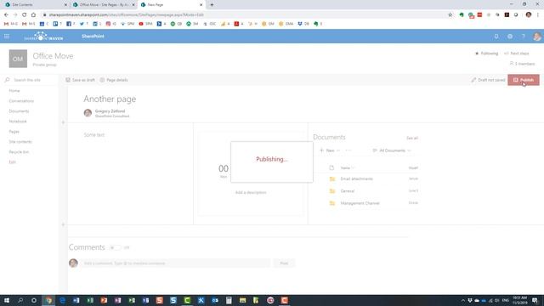Click the Add a description field
The image size is (544, 306).
coord(251,193)
